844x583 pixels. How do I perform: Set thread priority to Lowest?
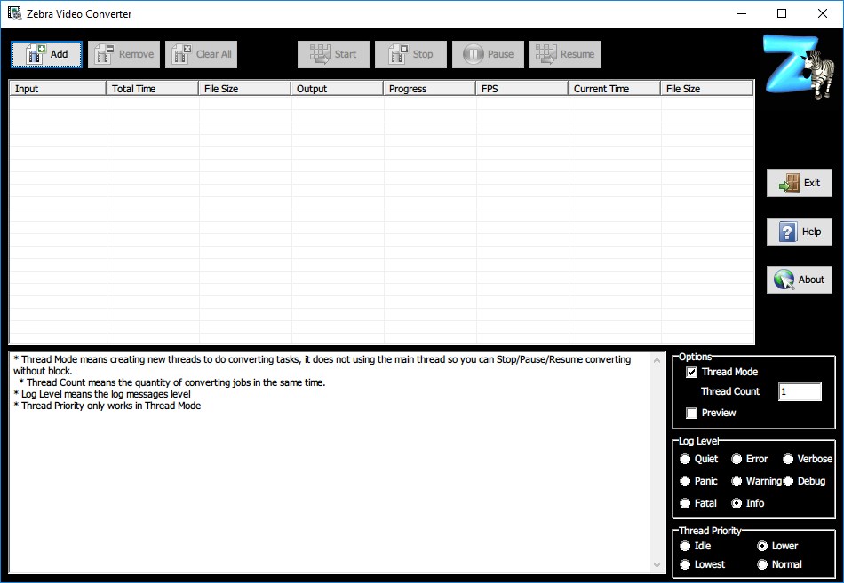(685, 564)
